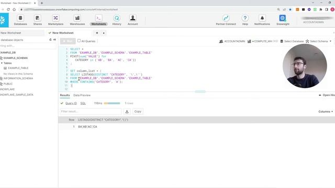Image resolution: width=335 pixels, height=188 pixels.
Task: Place cursor on line 1 SELECT *
Action: [x=77, y=49]
